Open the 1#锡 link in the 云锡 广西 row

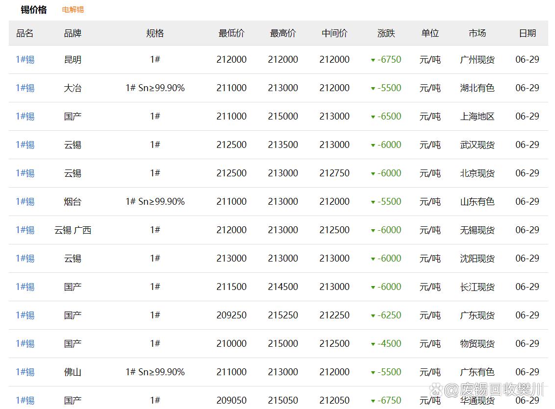[x=25, y=230]
